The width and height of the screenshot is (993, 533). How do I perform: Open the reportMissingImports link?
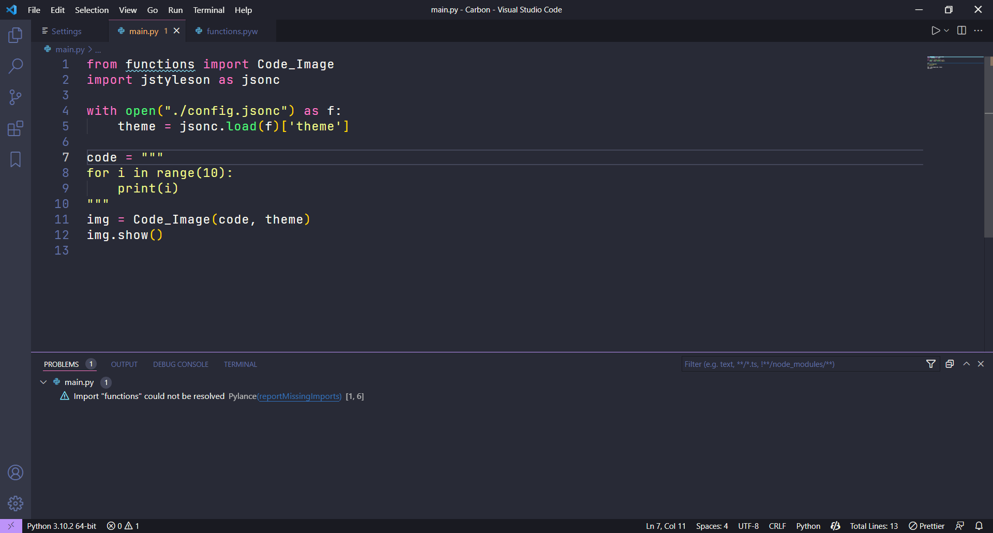point(299,396)
